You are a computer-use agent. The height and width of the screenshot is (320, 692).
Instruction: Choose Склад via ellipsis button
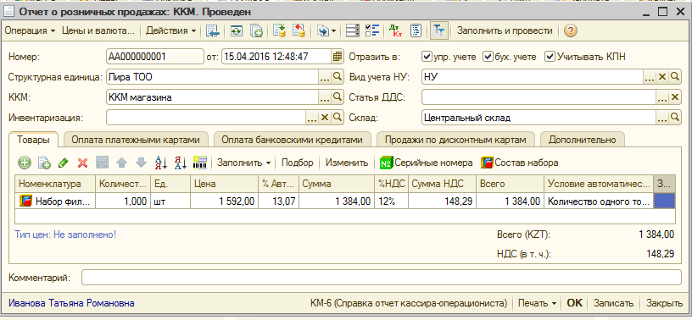tap(662, 117)
